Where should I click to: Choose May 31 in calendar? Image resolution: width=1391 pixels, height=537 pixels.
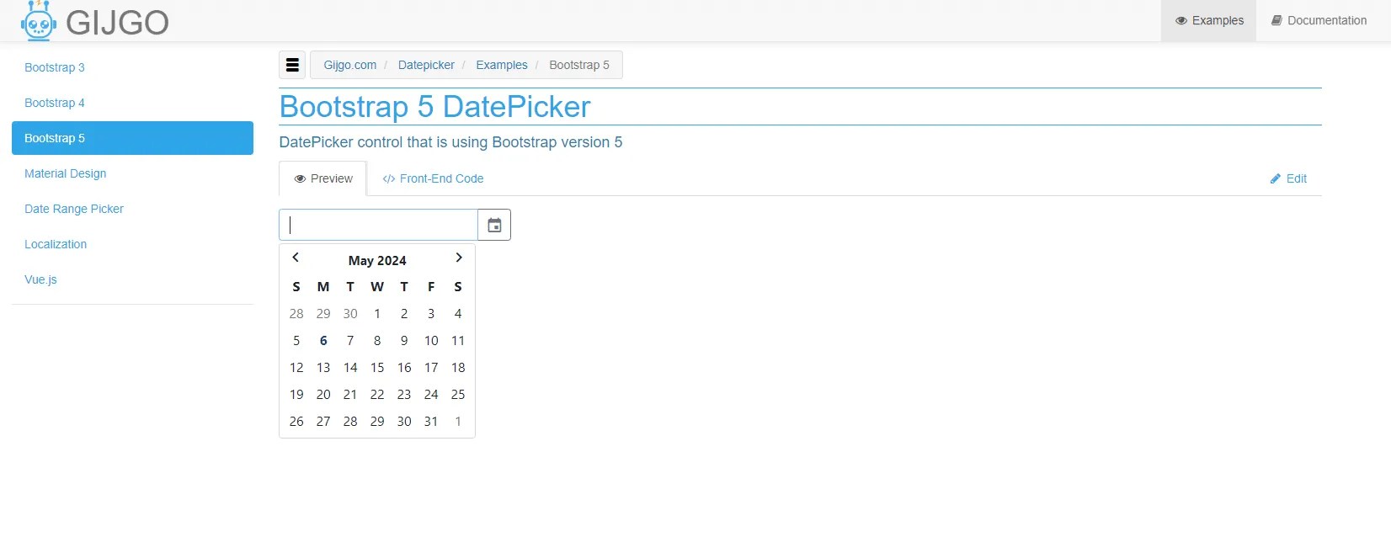[431, 422]
